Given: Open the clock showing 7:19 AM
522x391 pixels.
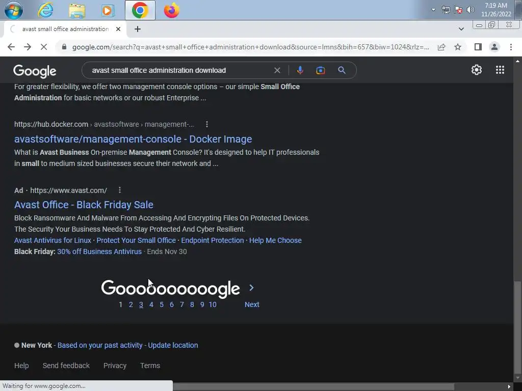Looking at the screenshot, I should [496, 10].
